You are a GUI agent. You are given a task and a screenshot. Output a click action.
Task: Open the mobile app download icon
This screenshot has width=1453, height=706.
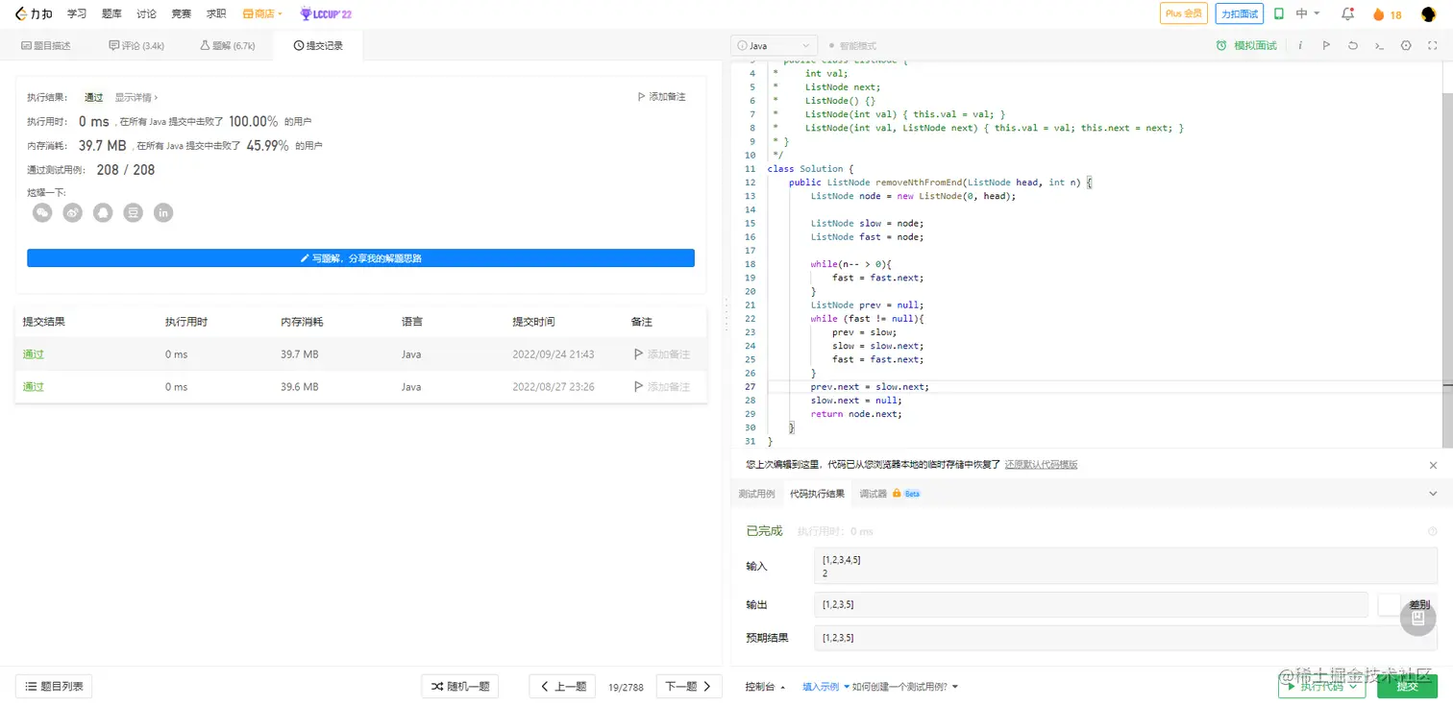1279,14
